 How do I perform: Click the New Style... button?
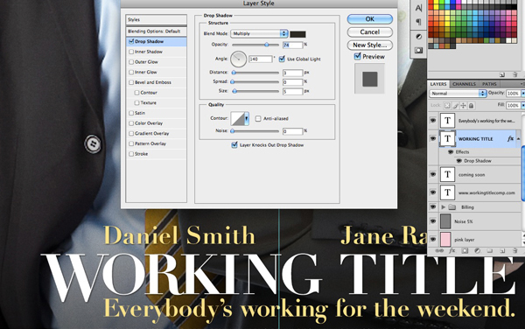point(369,45)
